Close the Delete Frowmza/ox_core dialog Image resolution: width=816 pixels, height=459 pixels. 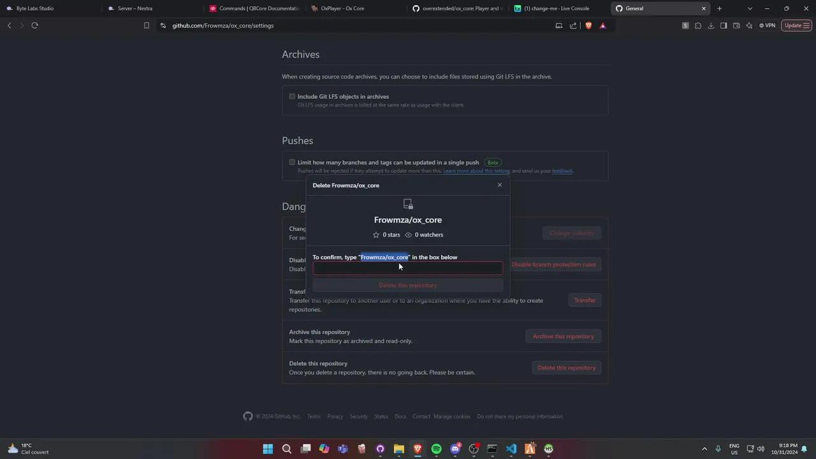[500, 185]
